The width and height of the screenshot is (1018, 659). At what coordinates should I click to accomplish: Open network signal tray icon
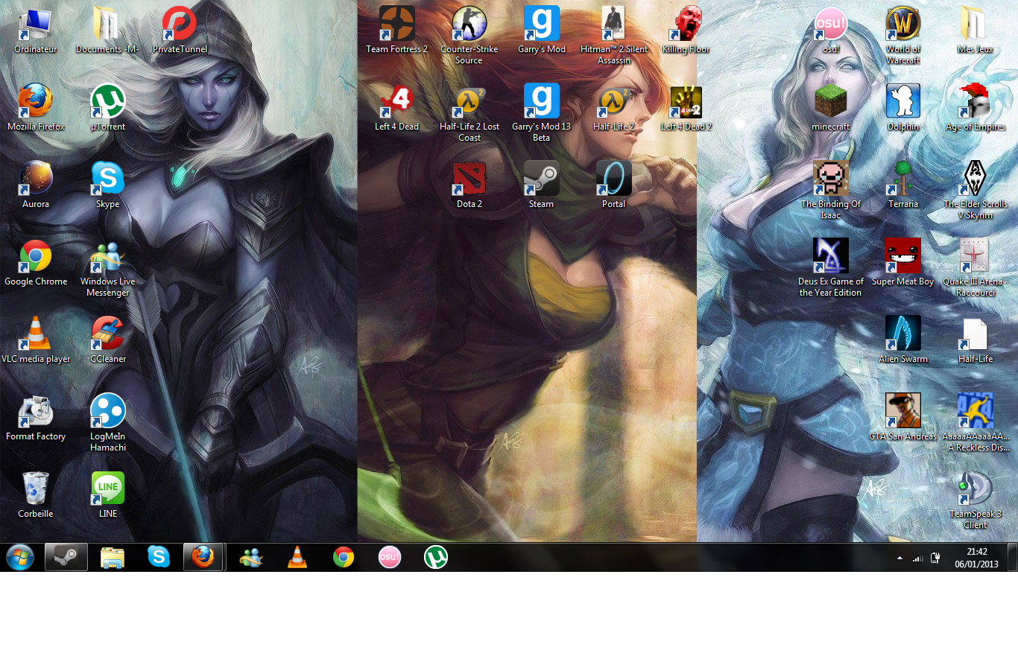917,558
